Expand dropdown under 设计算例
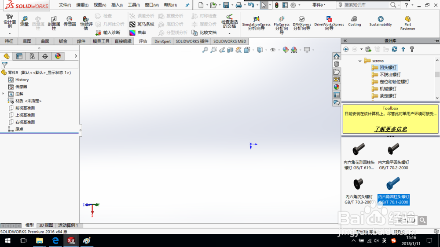Viewport: 440px width, 247px height. [x=10, y=34]
